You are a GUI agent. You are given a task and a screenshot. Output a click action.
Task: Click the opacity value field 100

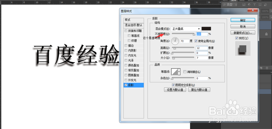[202, 34]
